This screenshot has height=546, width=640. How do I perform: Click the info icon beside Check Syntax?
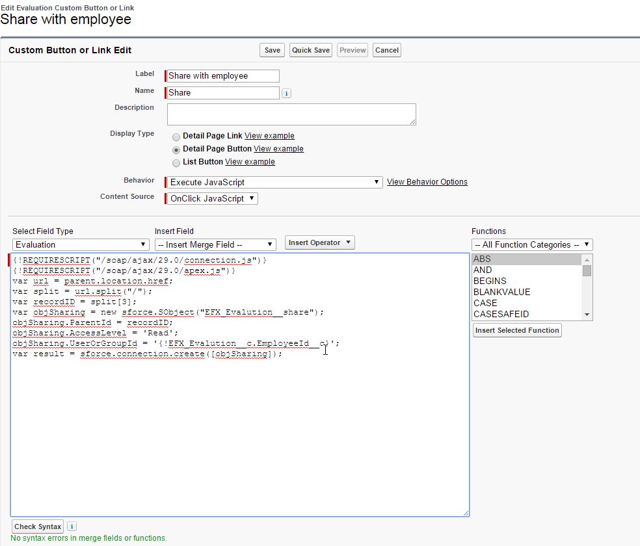[72, 526]
